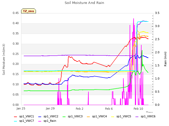Viewport: 169px width, 126px height.
Task: Click the 0.10 left axis tick label
Action: tap(16, 85)
